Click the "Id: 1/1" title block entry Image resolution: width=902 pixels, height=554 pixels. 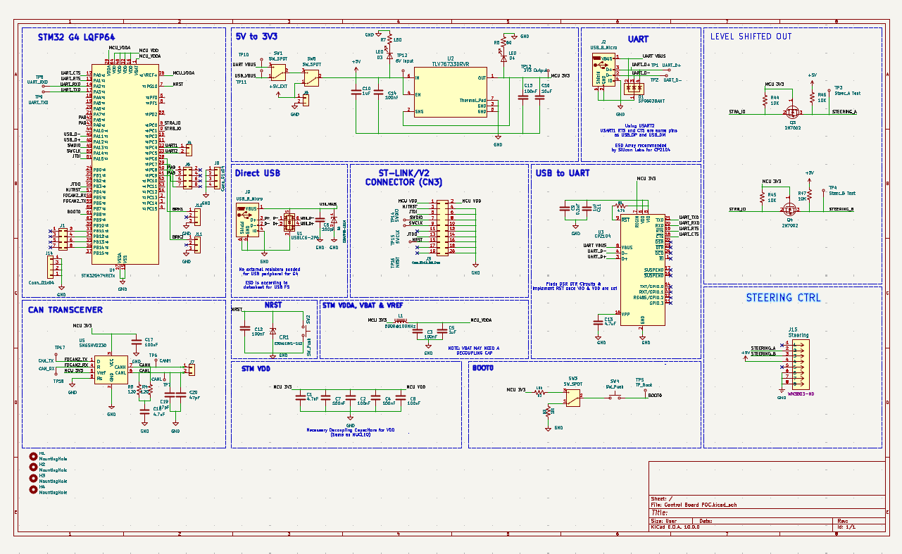pyautogui.click(x=845, y=527)
